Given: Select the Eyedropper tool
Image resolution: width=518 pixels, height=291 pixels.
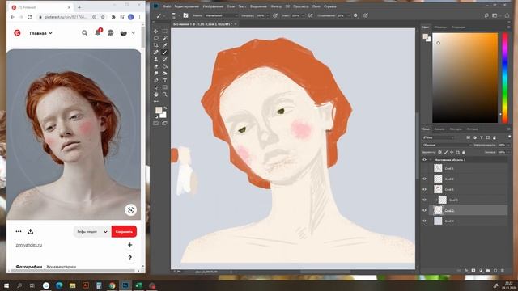Looking at the screenshot, I should pyautogui.click(x=165, y=45).
